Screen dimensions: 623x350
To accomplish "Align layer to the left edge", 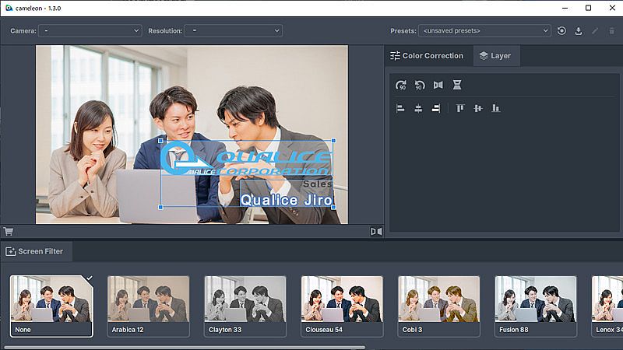I will click(401, 108).
